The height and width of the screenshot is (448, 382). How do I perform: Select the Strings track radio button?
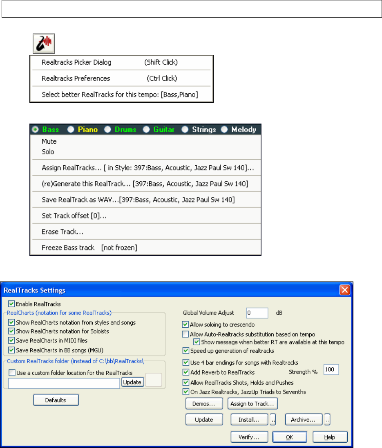(185, 129)
